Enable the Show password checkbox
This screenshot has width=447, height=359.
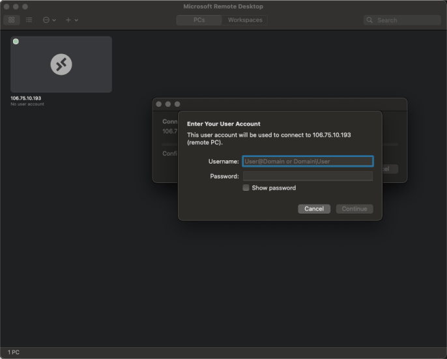click(x=246, y=188)
